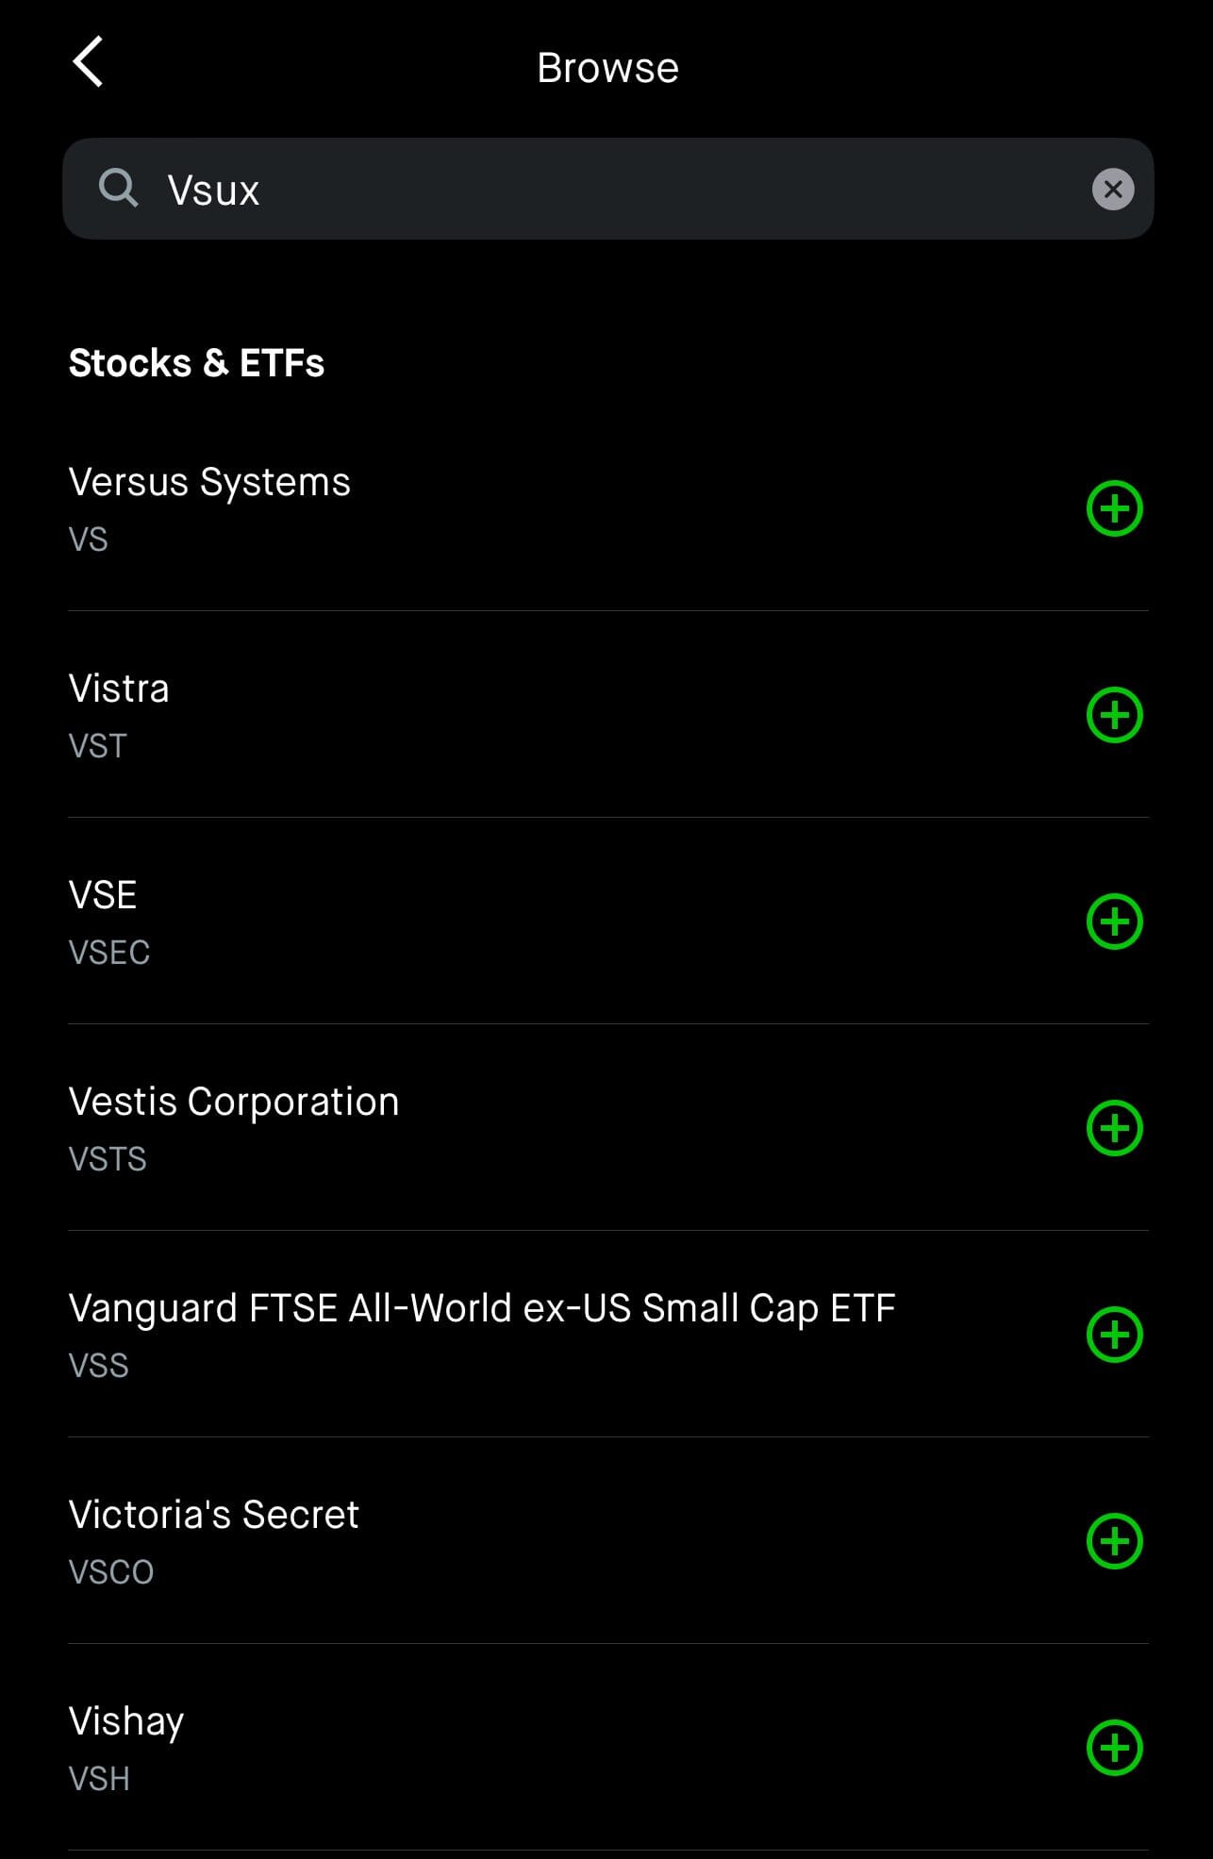Add Vishay VSH with plus icon

(x=1114, y=1749)
